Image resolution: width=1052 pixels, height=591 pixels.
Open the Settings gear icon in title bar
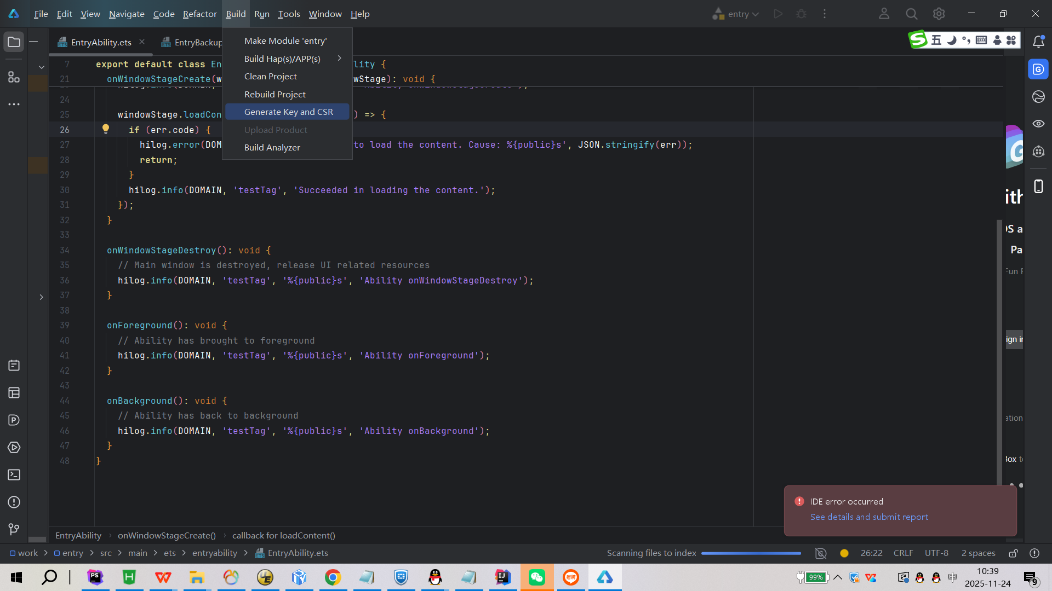(939, 14)
